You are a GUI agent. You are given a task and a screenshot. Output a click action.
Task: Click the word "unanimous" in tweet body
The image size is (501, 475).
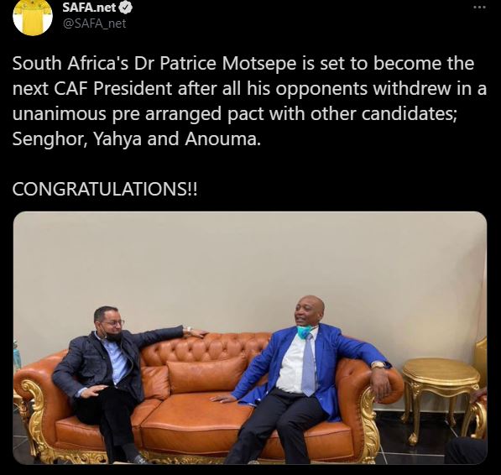point(59,114)
